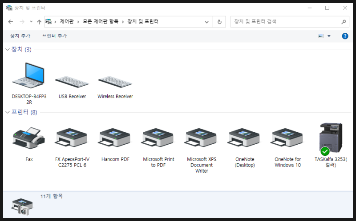Open dropdown arrow after 제어판 breadcrumb
Image resolution: width=356 pixels, height=221 pixels.
(78, 22)
